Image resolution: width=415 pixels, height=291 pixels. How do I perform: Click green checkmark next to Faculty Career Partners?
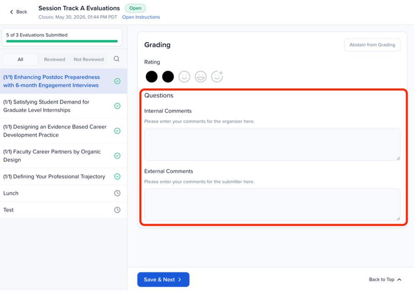117,156
